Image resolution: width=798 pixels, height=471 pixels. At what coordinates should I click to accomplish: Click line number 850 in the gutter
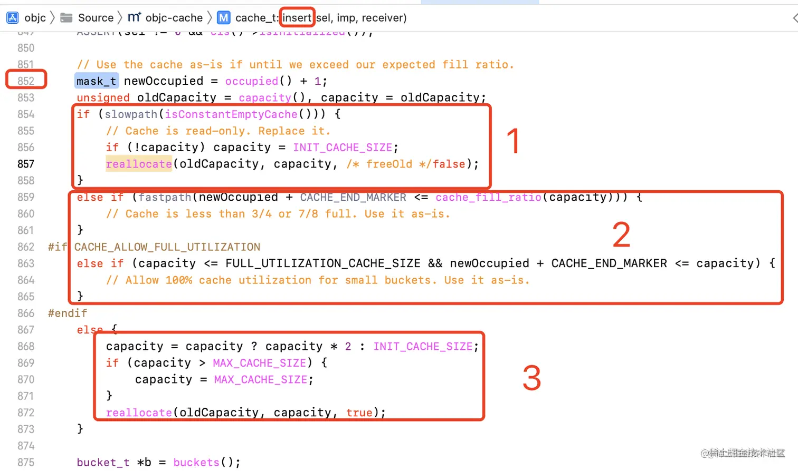click(x=26, y=48)
